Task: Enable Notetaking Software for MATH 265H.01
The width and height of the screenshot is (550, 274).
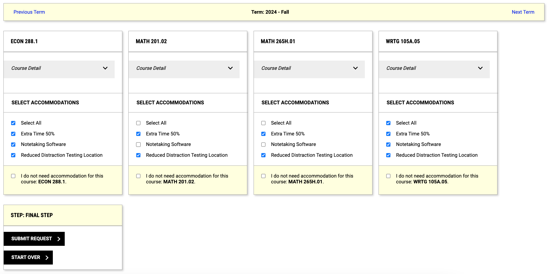Action: click(x=263, y=144)
